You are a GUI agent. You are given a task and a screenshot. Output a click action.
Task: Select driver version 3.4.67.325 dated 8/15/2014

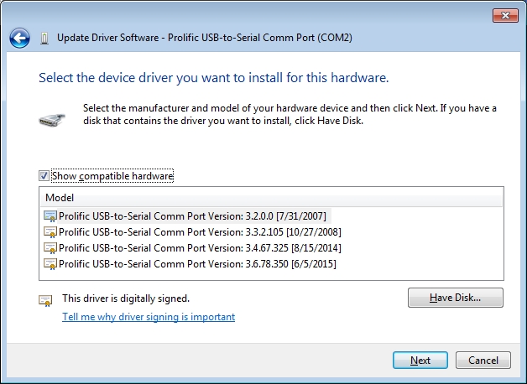200,248
